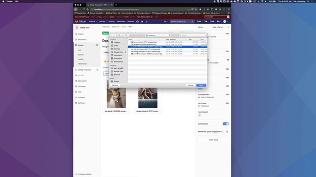Click Open in the file dialog
Image resolution: width=316 pixels, height=177 pixels.
click(x=201, y=85)
